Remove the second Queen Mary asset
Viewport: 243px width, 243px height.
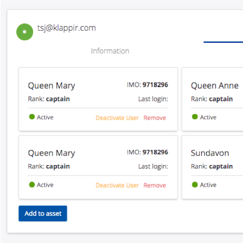click(x=155, y=185)
